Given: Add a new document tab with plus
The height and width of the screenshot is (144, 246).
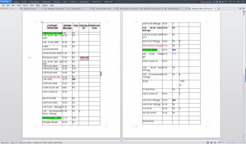Looking at the screenshot, I should [x=219, y=8].
